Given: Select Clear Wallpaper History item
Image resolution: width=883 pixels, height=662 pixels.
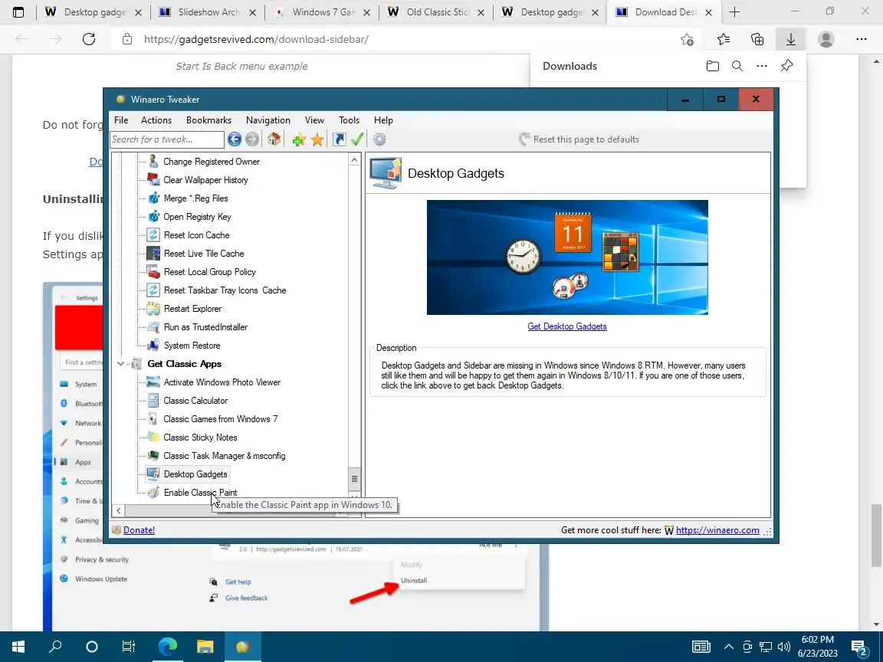Looking at the screenshot, I should [205, 180].
